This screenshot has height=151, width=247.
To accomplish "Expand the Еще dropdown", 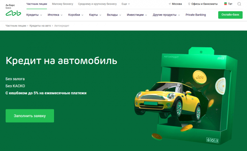I will pyautogui.click(x=126, y=4).
